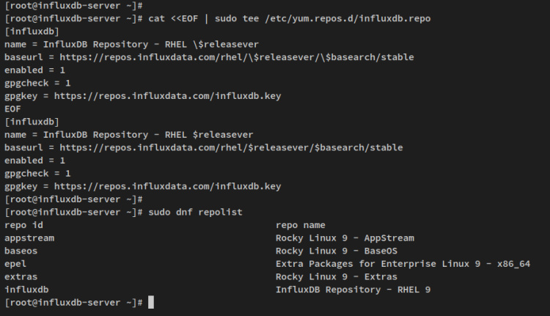
Task: Click 'InfluxDB Repository - RHEL 9' repo name
Action: pyautogui.click(x=353, y=290)
